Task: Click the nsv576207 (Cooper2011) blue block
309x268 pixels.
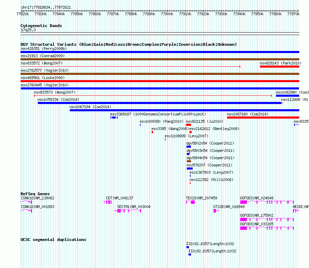Action: pyautogui.click(x=190, y=168)
